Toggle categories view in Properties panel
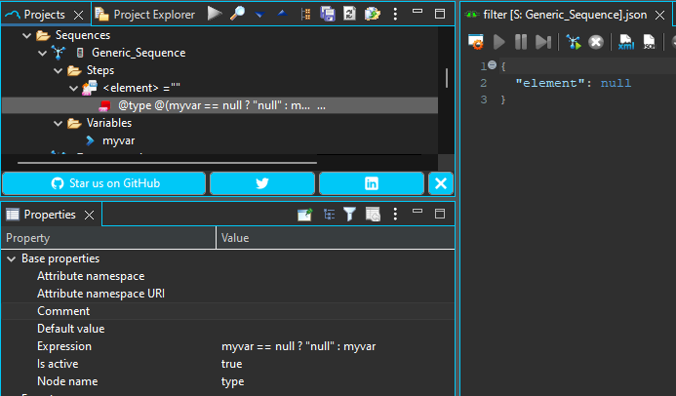676x396 pixels. [x=329, y=215]
